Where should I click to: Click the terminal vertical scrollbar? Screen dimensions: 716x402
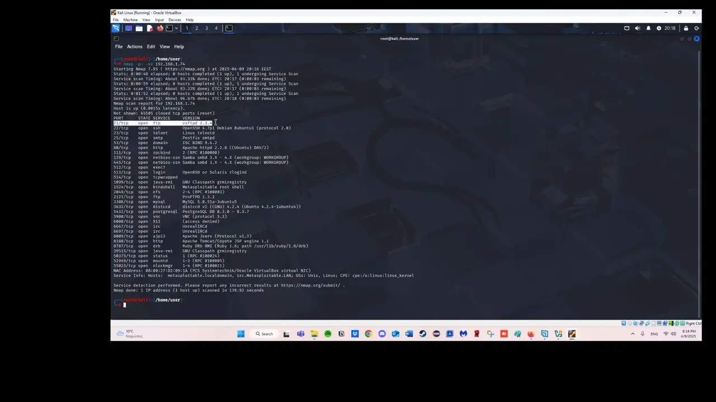699,184
